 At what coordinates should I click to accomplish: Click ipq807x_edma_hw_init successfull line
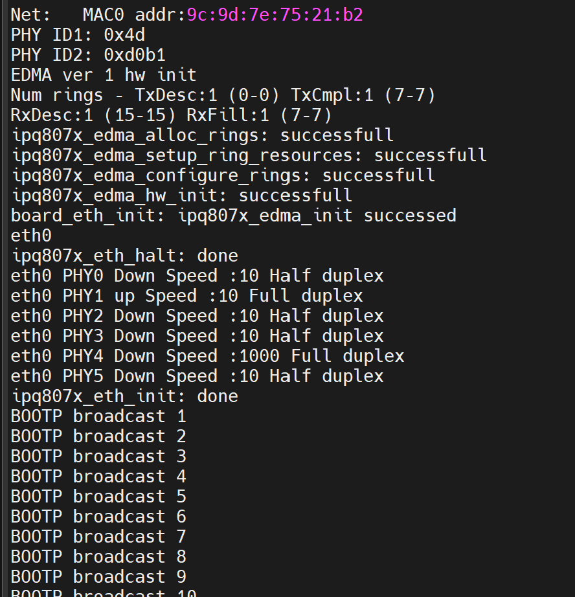(181, 196)
